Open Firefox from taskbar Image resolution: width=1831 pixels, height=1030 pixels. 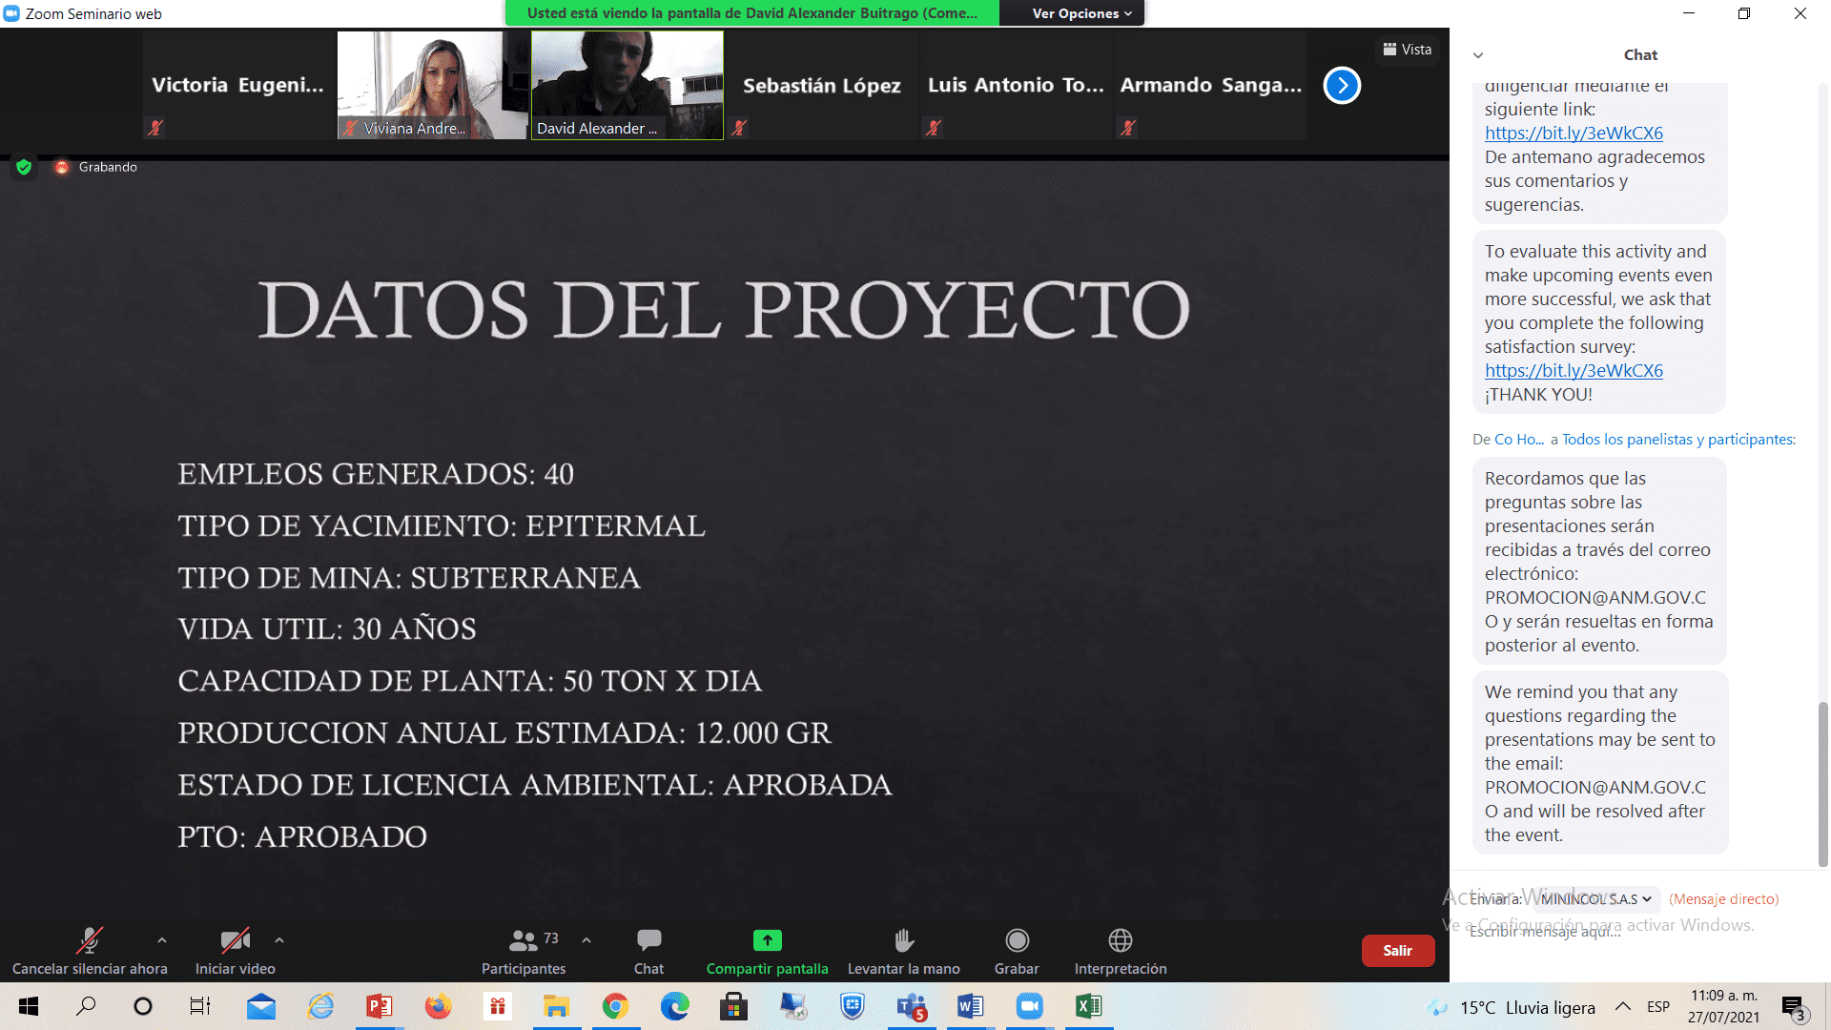coord(438,1006)
